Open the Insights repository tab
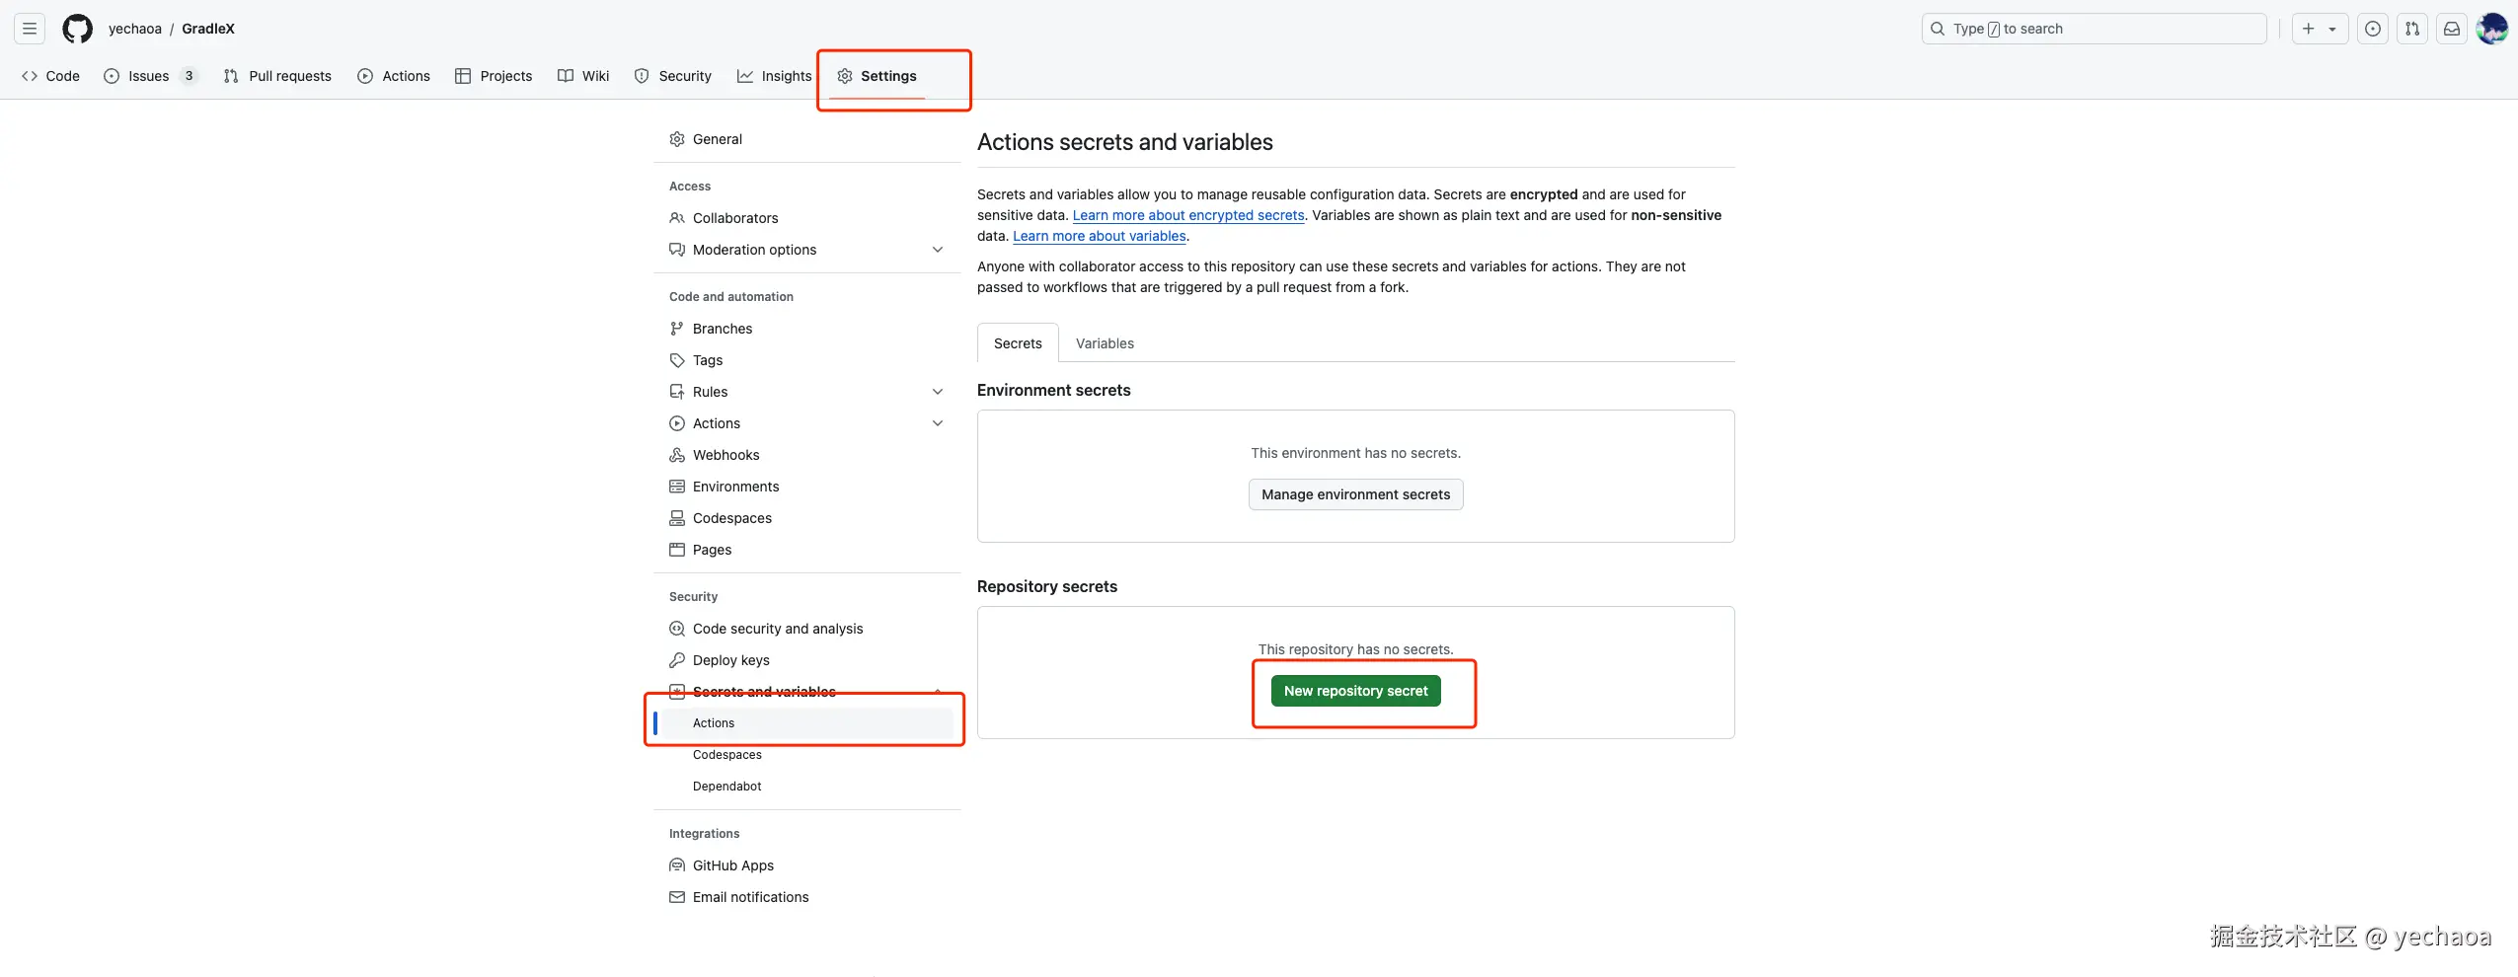The width and height of the screenshot is (2518, 977). (775, 76)
